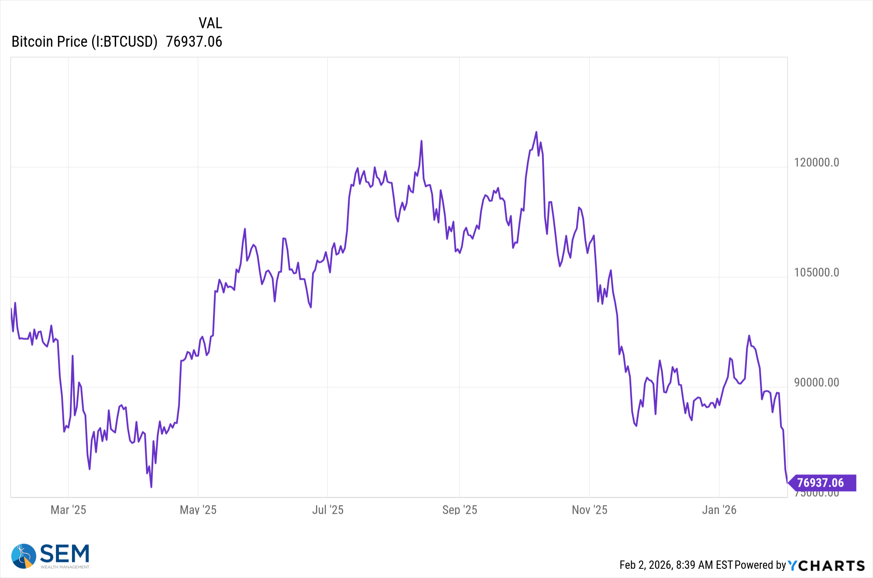
Task: Click the VAL column header
Action: click(x=210, y=23)
